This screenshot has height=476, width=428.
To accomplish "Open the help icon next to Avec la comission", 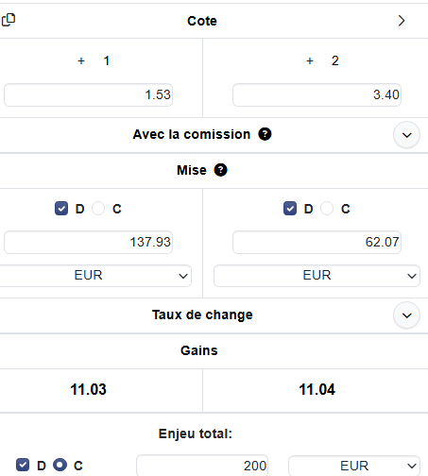I will click(x=265, y=134).
